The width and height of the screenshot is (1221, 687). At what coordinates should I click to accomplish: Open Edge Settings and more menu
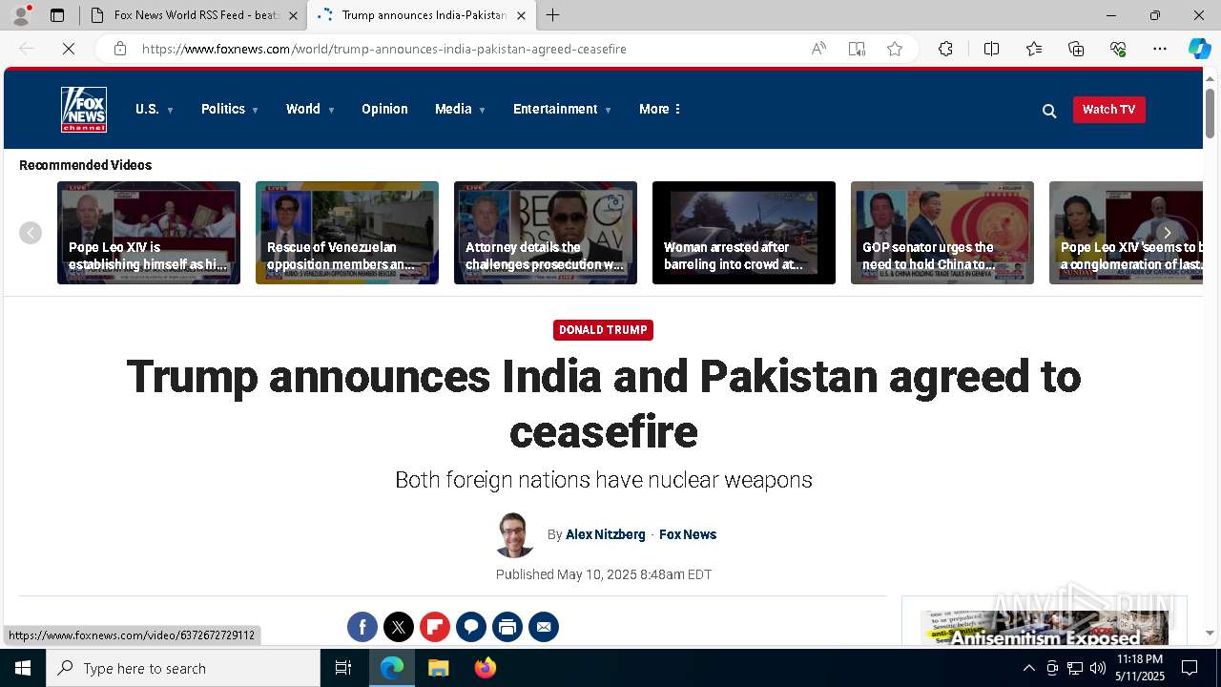pyautogui.click(x=1160, y=49)
